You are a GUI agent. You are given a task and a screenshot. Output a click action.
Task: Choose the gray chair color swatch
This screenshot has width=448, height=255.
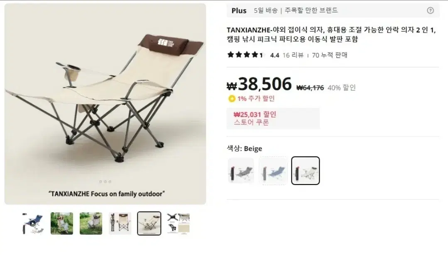pos(241,171)
